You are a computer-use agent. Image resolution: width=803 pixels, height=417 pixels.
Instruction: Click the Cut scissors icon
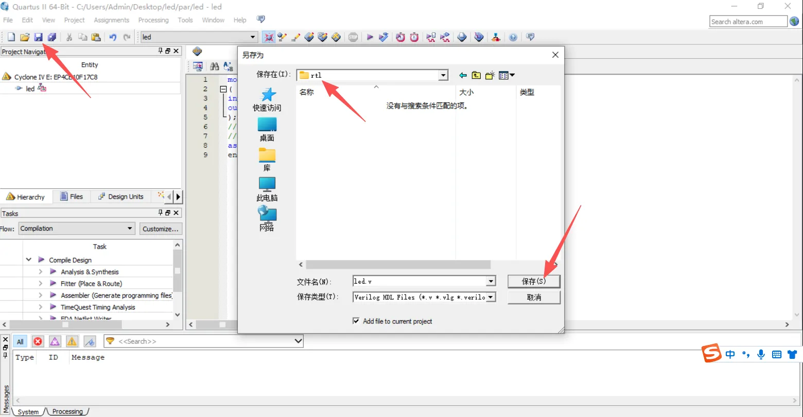[x=68, y=37]
